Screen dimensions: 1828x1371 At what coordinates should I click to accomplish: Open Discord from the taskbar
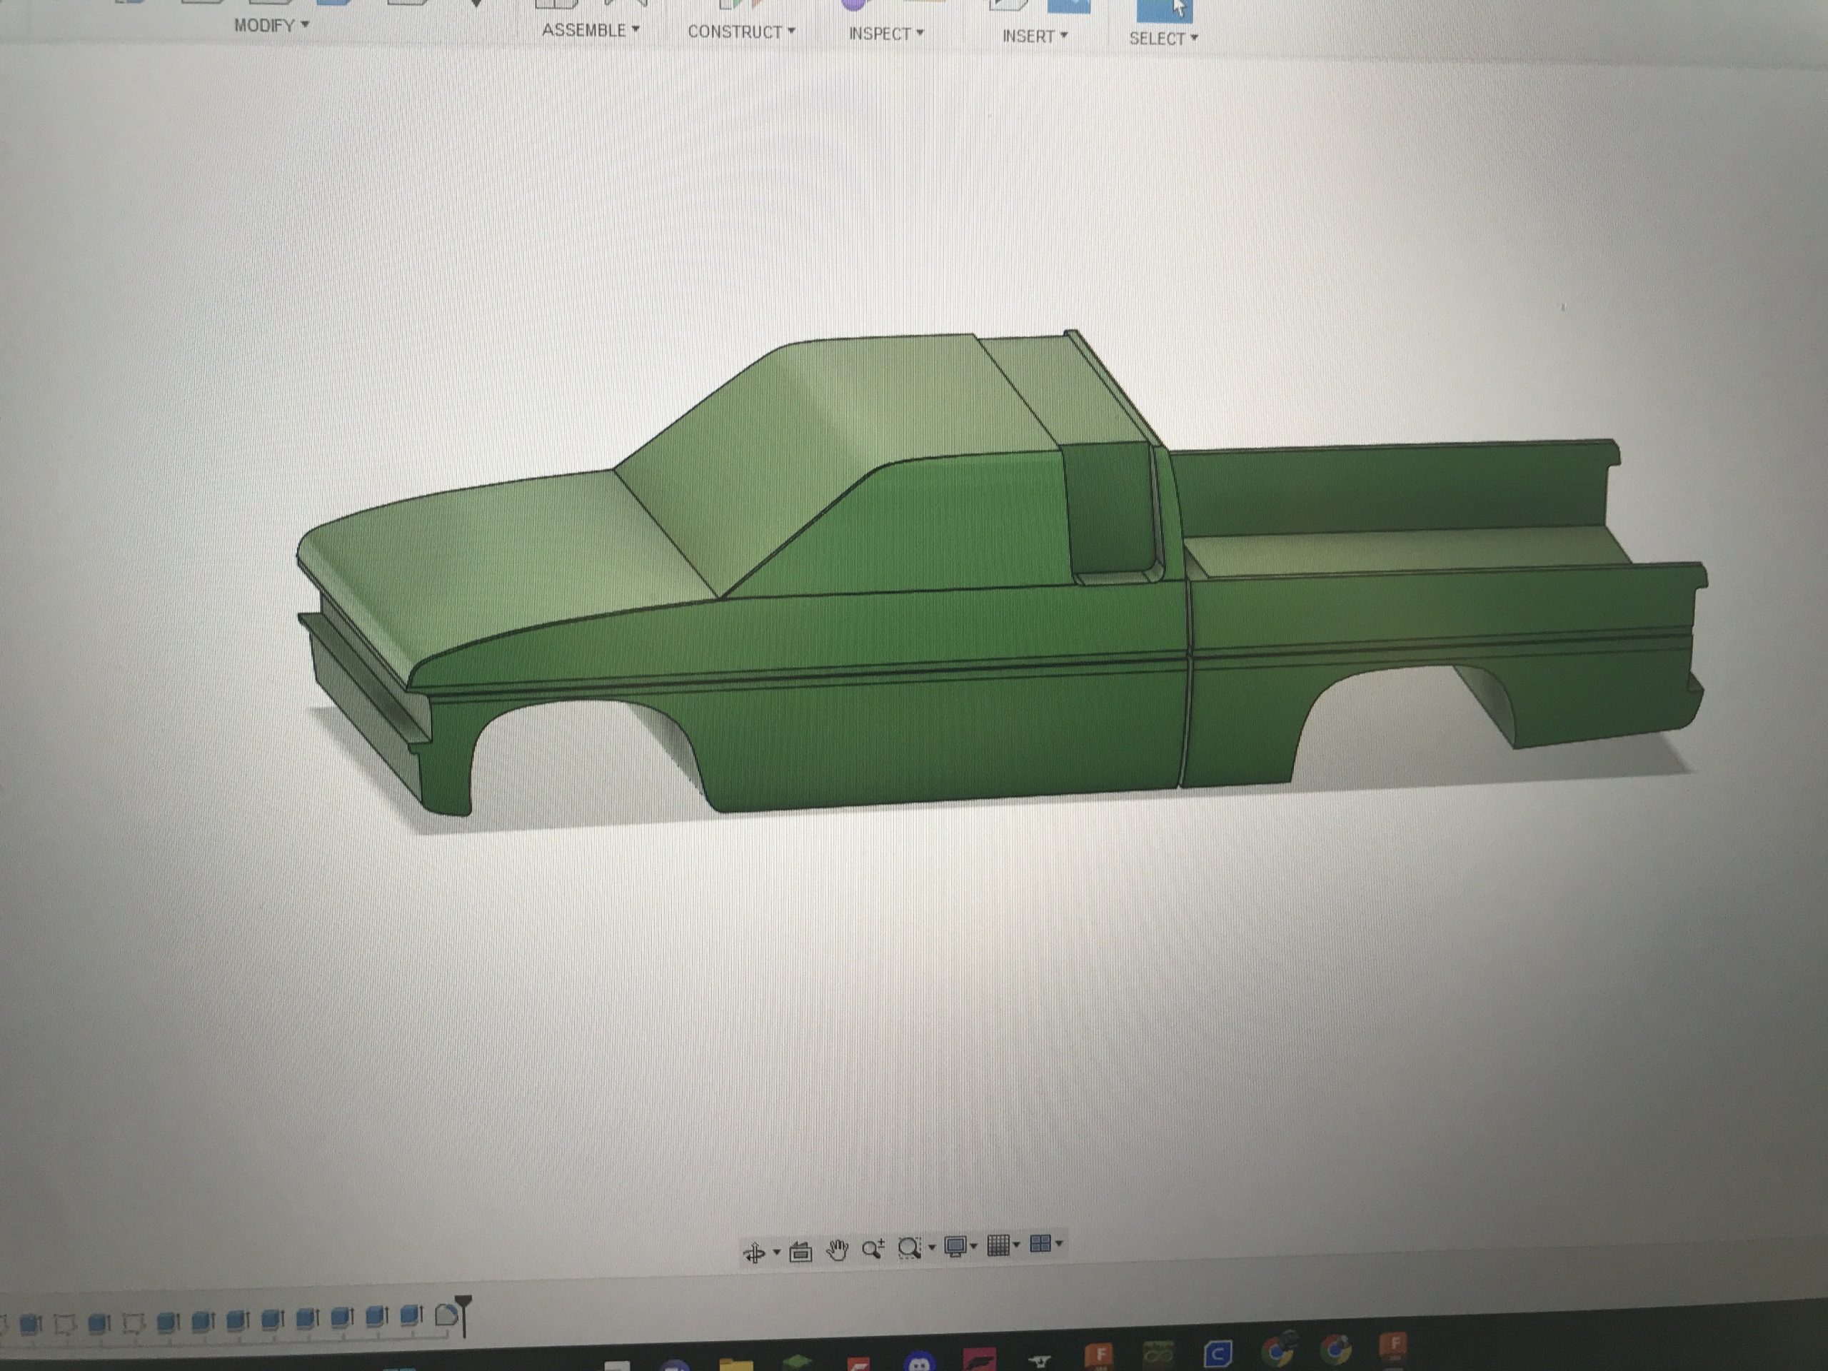918,1362
